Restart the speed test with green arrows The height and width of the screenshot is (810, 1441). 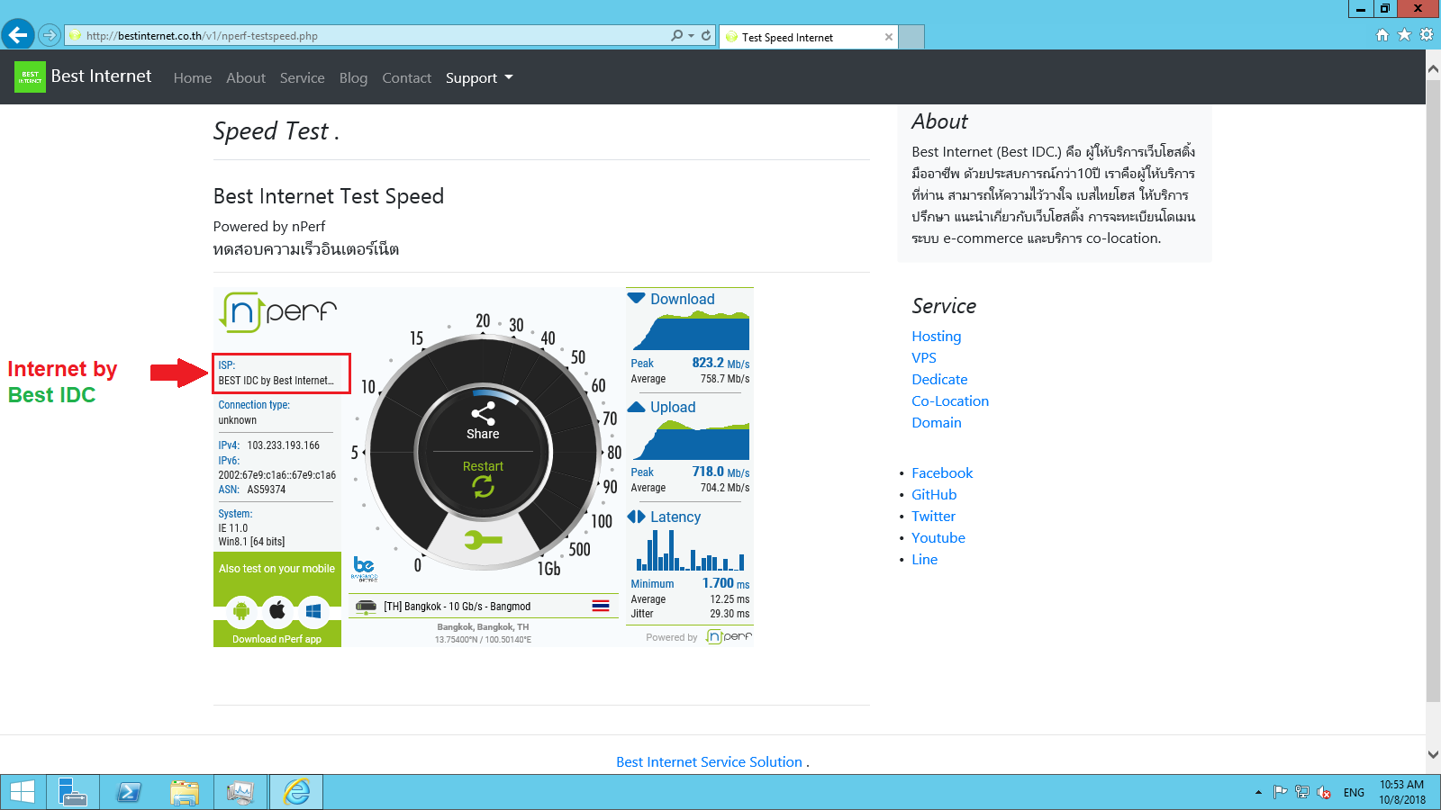(x=484, y=486)
